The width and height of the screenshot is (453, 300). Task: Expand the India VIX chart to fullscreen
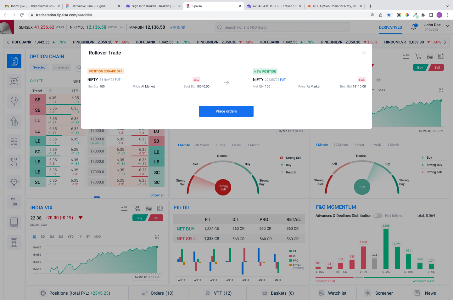point(157,237)
